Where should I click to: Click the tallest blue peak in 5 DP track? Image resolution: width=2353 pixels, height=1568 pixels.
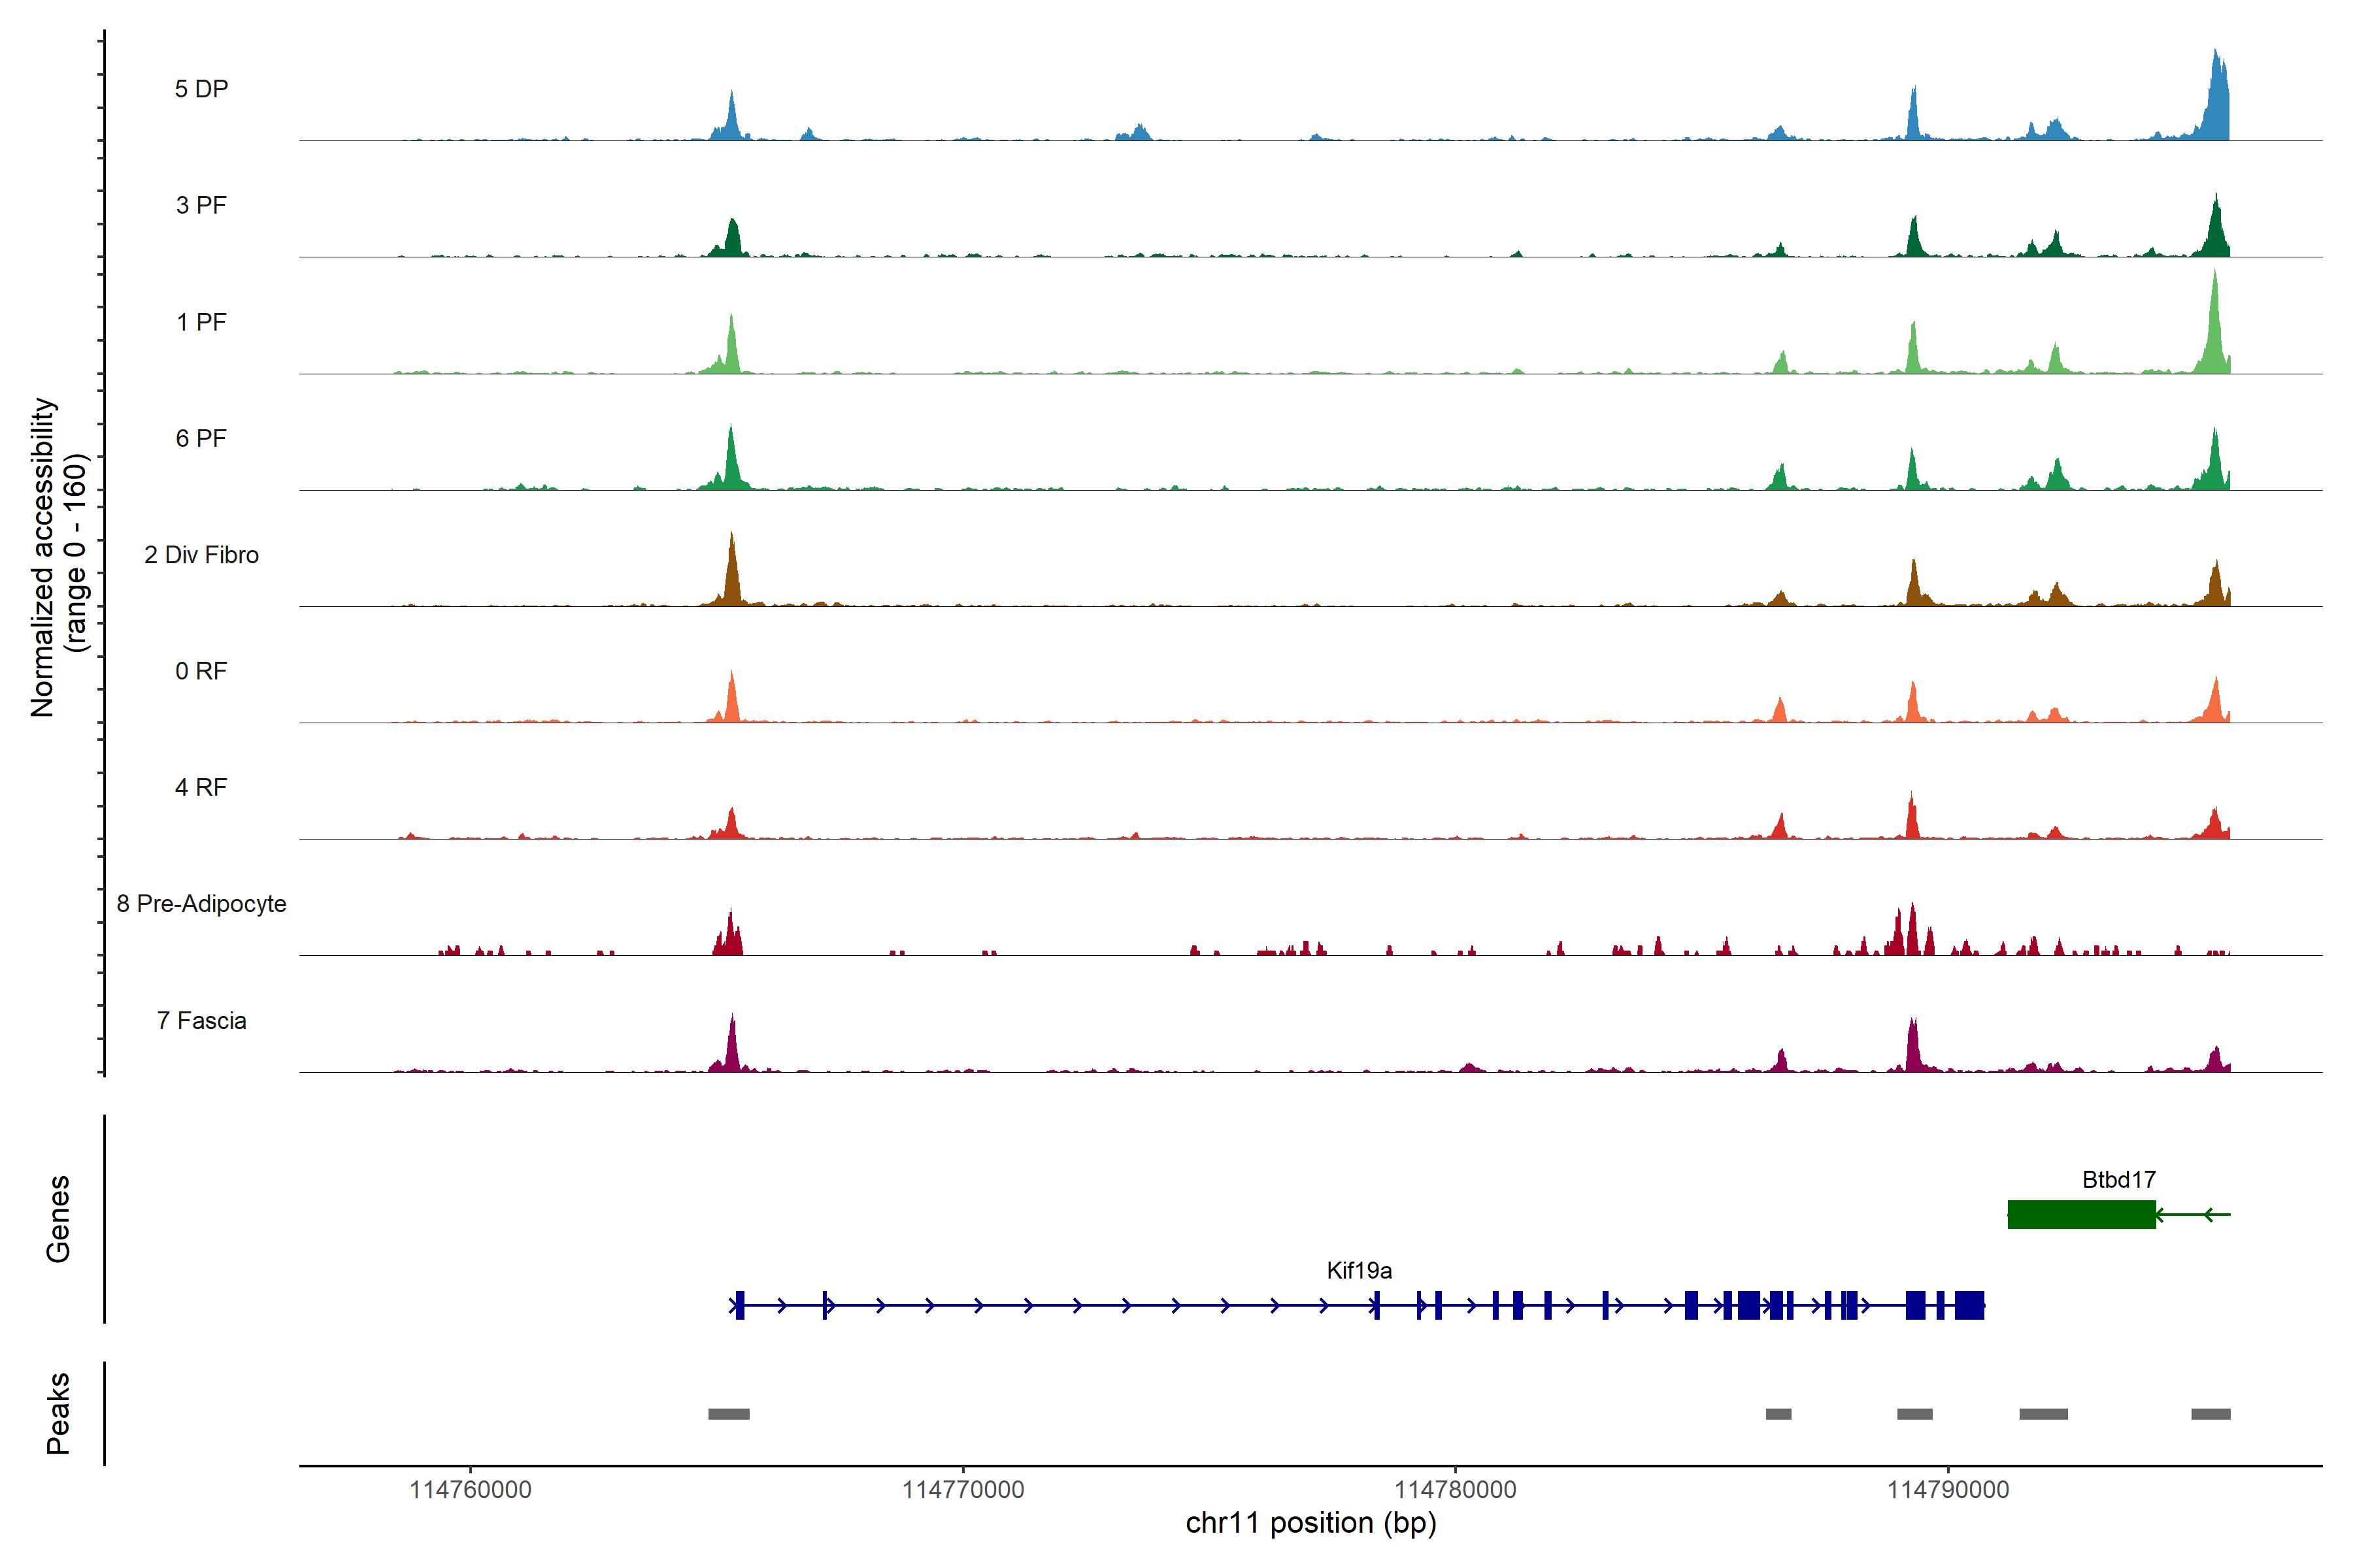click(2217, 100)
